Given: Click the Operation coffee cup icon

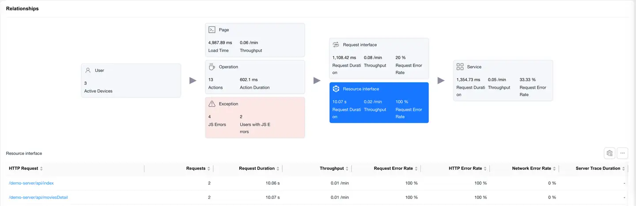Looking at the screenshot, I should 212,67.
